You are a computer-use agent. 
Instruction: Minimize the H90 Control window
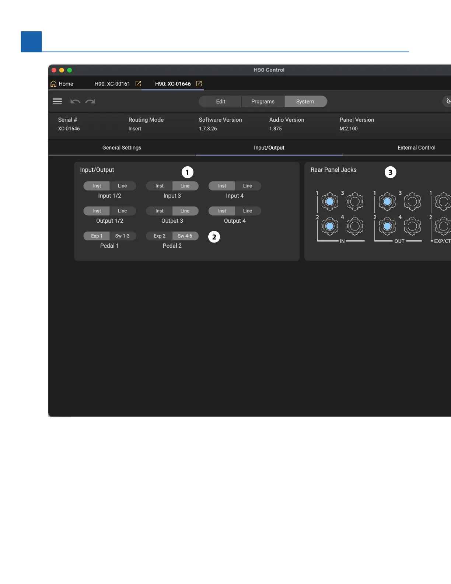coord(62,70)
